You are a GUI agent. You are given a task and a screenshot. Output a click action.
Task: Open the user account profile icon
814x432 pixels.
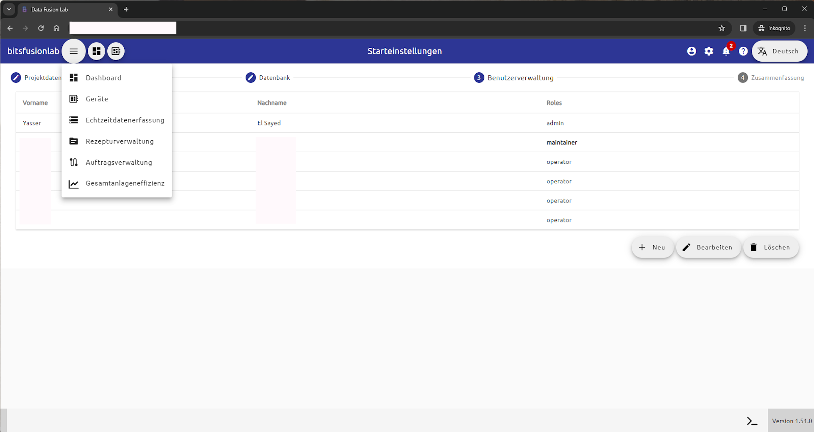pyautogui.click(x=691, y=51)
